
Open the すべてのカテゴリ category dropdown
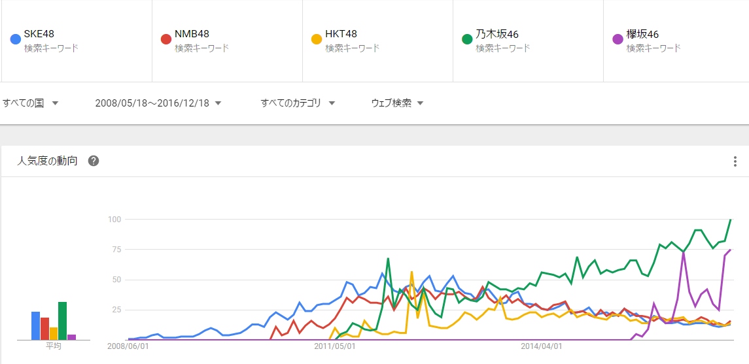pyautogui.click(x=298, y=103)
